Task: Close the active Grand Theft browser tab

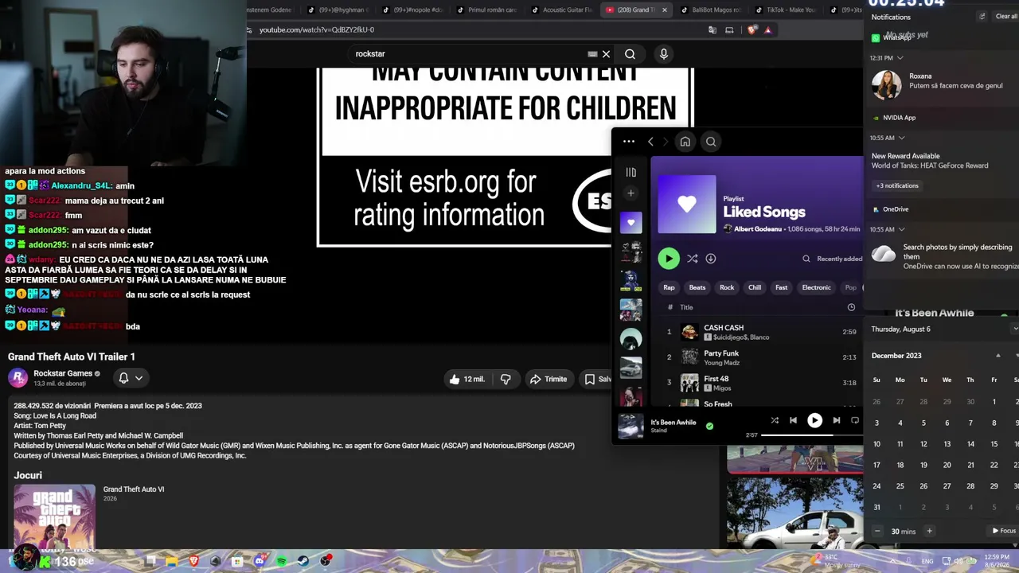Action: [x=664, y=10]
